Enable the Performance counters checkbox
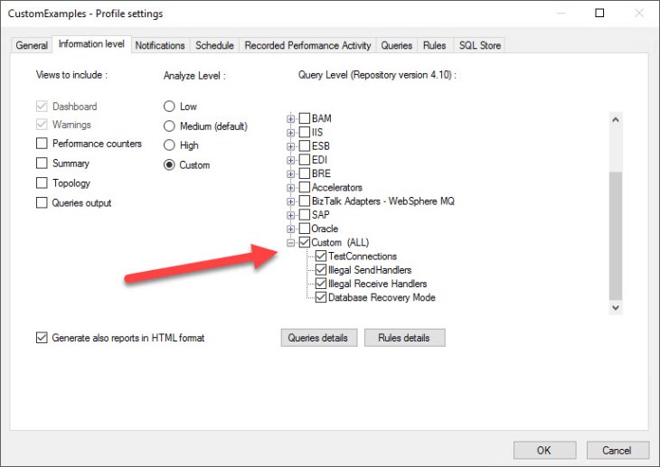 [x=42, y=144]
